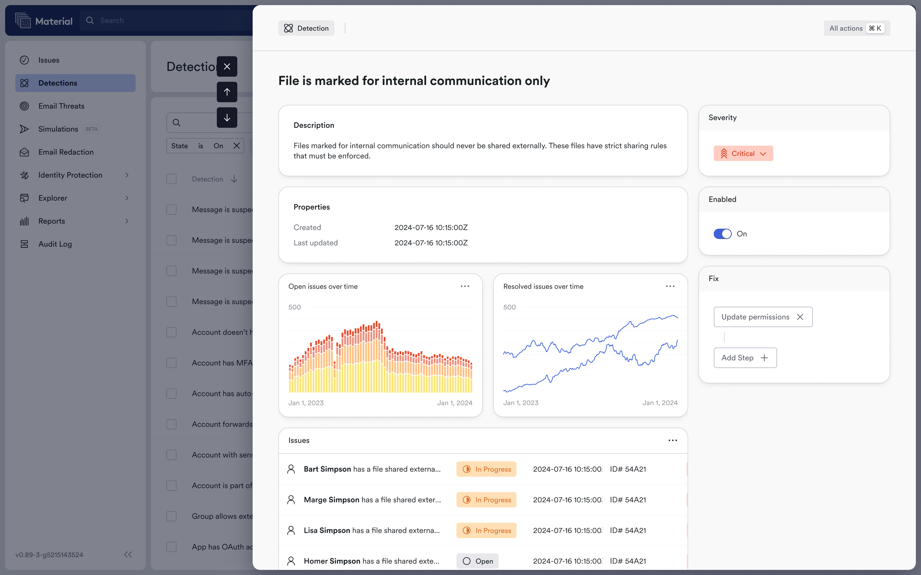Go to previous detection with up arrow

[x=227, y=92]
